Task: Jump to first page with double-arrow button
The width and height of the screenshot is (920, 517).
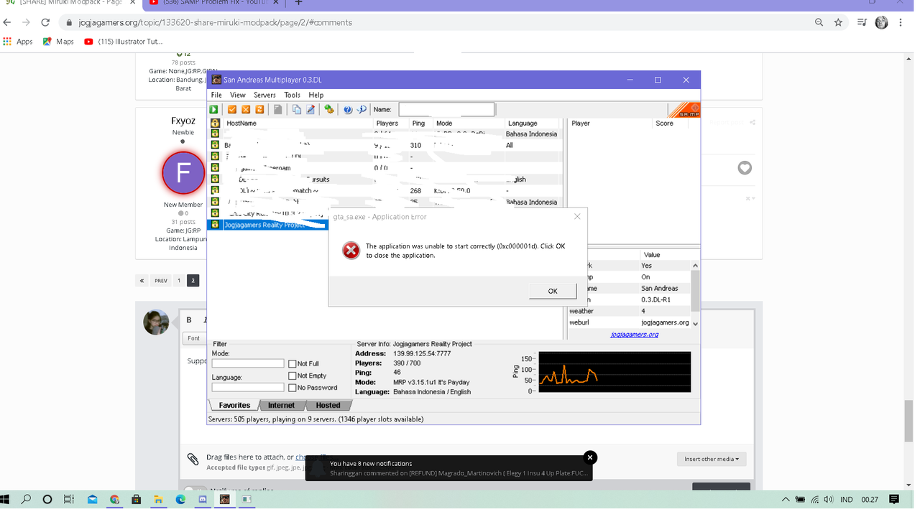Action: (142, 281)
